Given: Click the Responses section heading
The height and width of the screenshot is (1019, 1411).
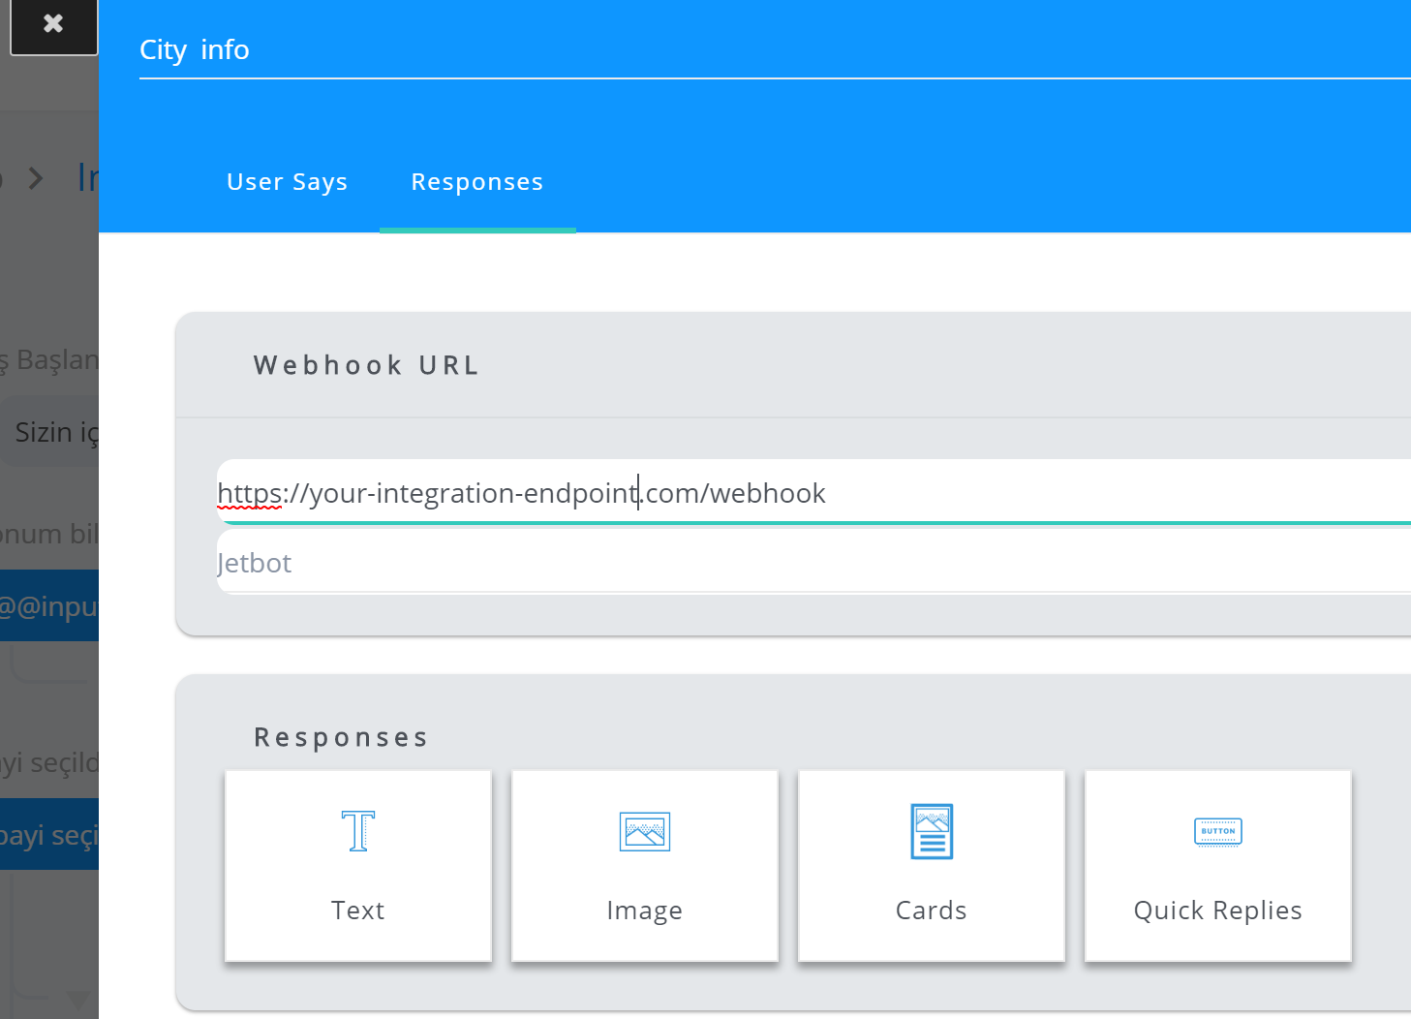Looking at the screenshot, I should tap(341, 737).
